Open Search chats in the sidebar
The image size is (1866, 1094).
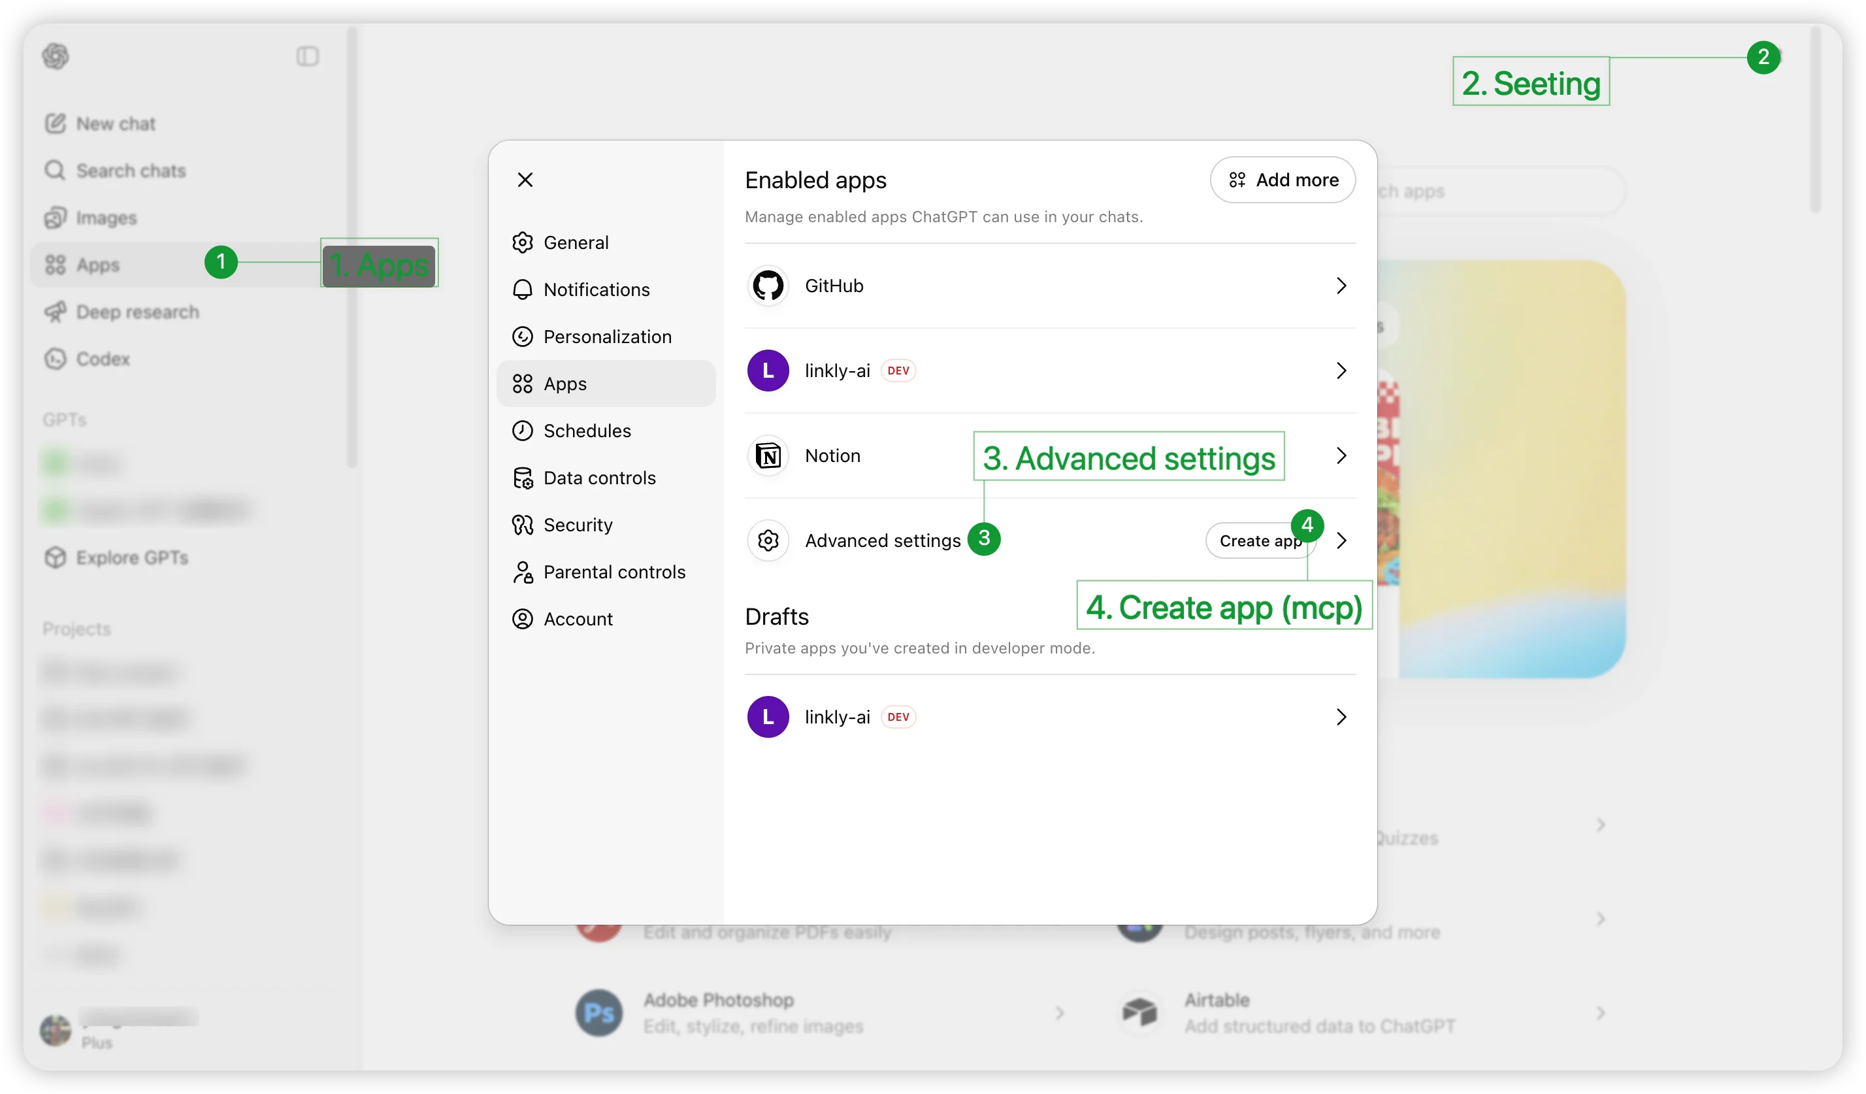[x=132, y=171]
